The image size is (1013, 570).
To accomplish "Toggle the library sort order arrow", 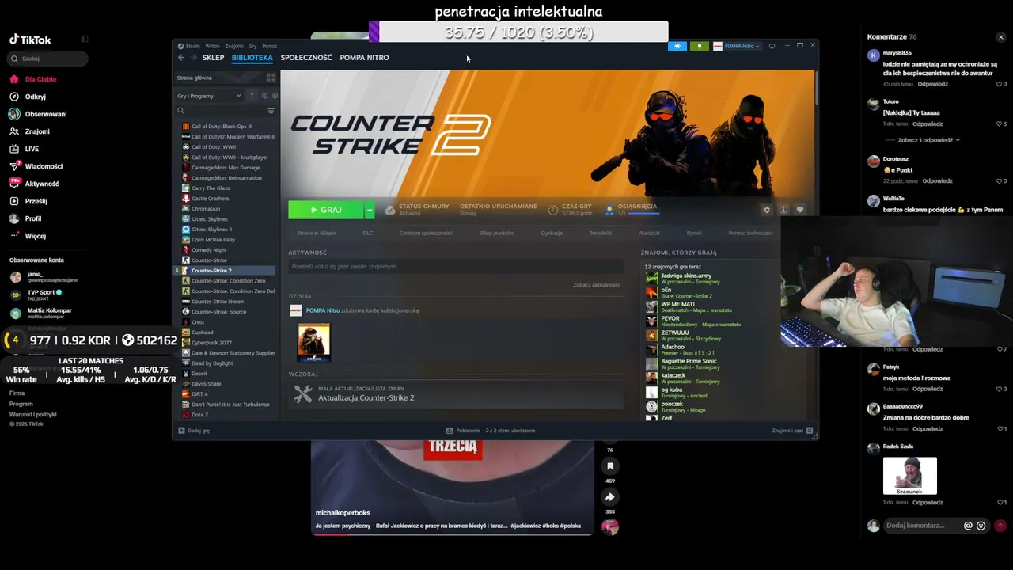I will point(252,96).
